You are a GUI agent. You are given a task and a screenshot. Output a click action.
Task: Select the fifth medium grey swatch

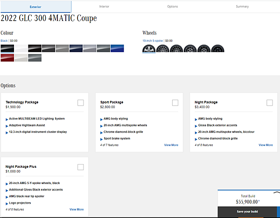pyautogui.click(x=63, y=48)
